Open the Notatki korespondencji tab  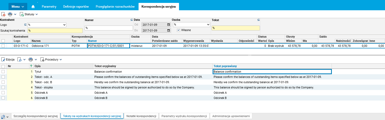click(x=141, y=116)
